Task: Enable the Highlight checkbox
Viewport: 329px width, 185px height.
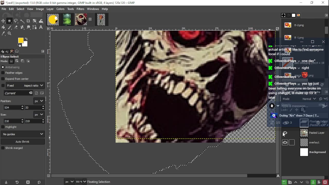Action: point(3,127)
